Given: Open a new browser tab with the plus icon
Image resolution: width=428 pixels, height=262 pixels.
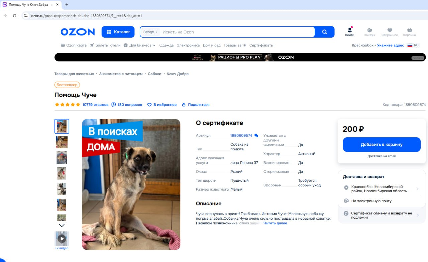Looking at the screenshot, I should (67, 5).
